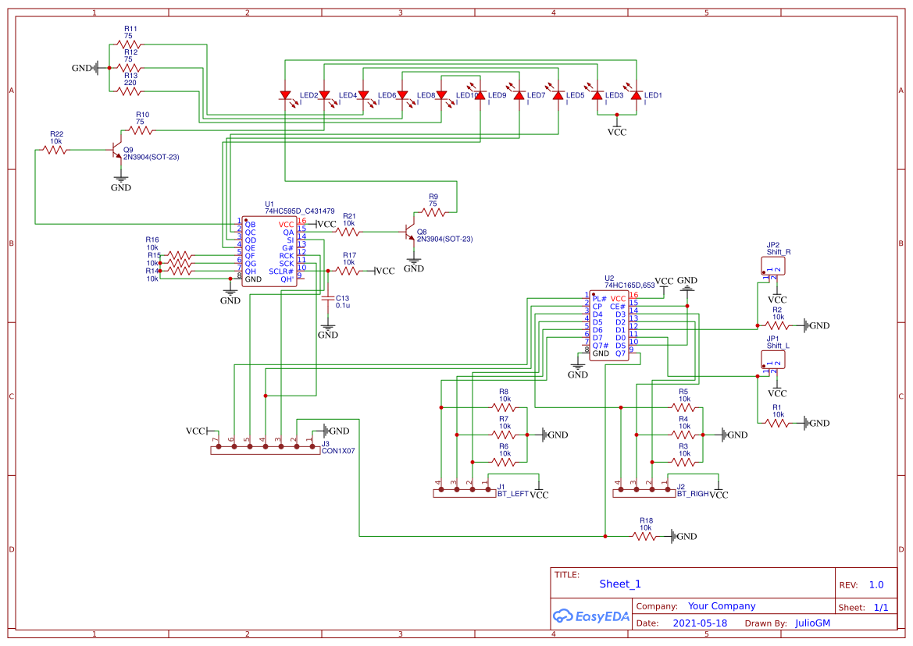Image resolution: width=913 pixels, height=646 pixels.
Task: Select the R8 10k resistor symbol
Action: click(x=504, y=407)
